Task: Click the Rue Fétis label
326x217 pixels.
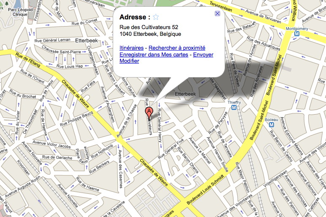Action: [x=88, y=86]
